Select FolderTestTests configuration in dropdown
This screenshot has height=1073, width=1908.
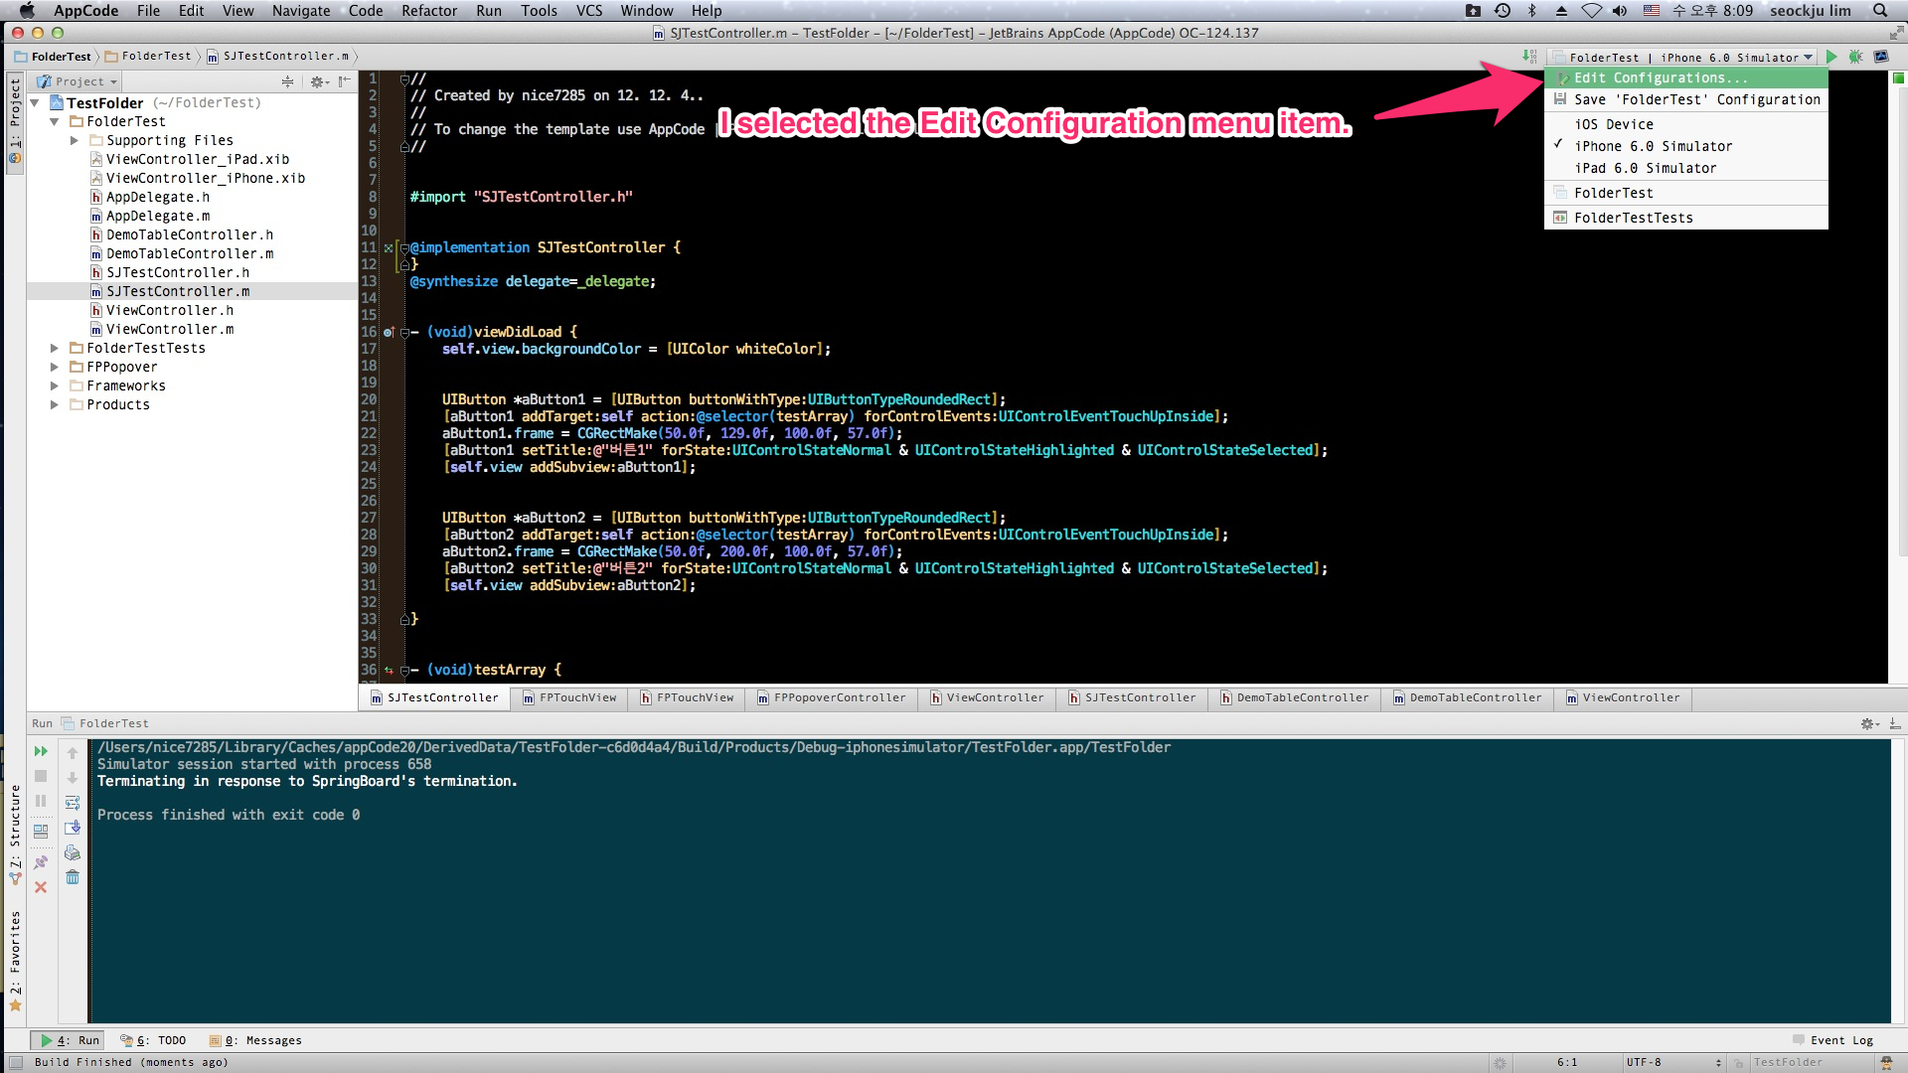(1686, 218)
